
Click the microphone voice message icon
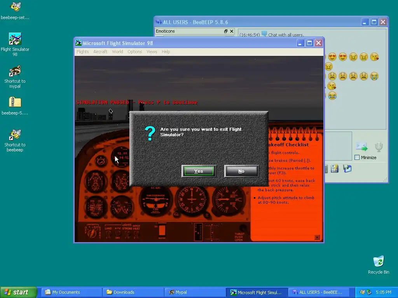click(379, 147)
